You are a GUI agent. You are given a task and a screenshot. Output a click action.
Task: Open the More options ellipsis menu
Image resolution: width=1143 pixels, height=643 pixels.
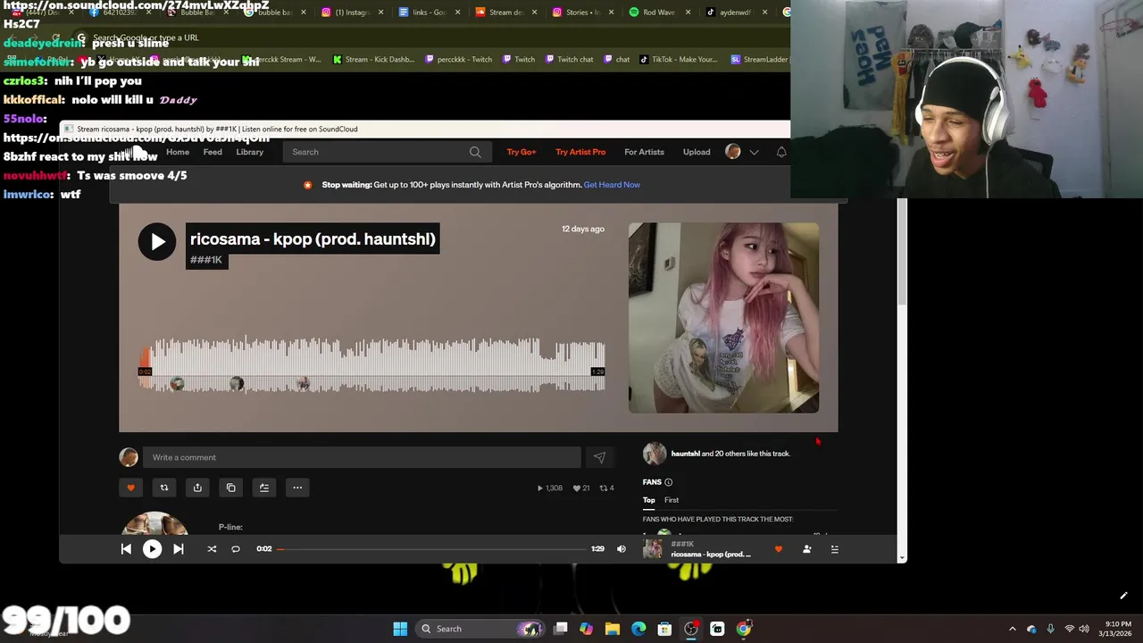[297, 488]
